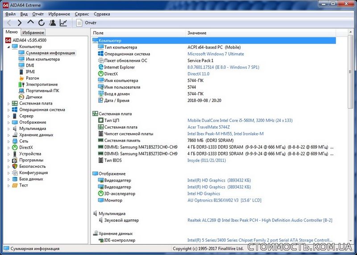
Task: Click the scrollbar down arrow
Action: click(x=350, y=240)
